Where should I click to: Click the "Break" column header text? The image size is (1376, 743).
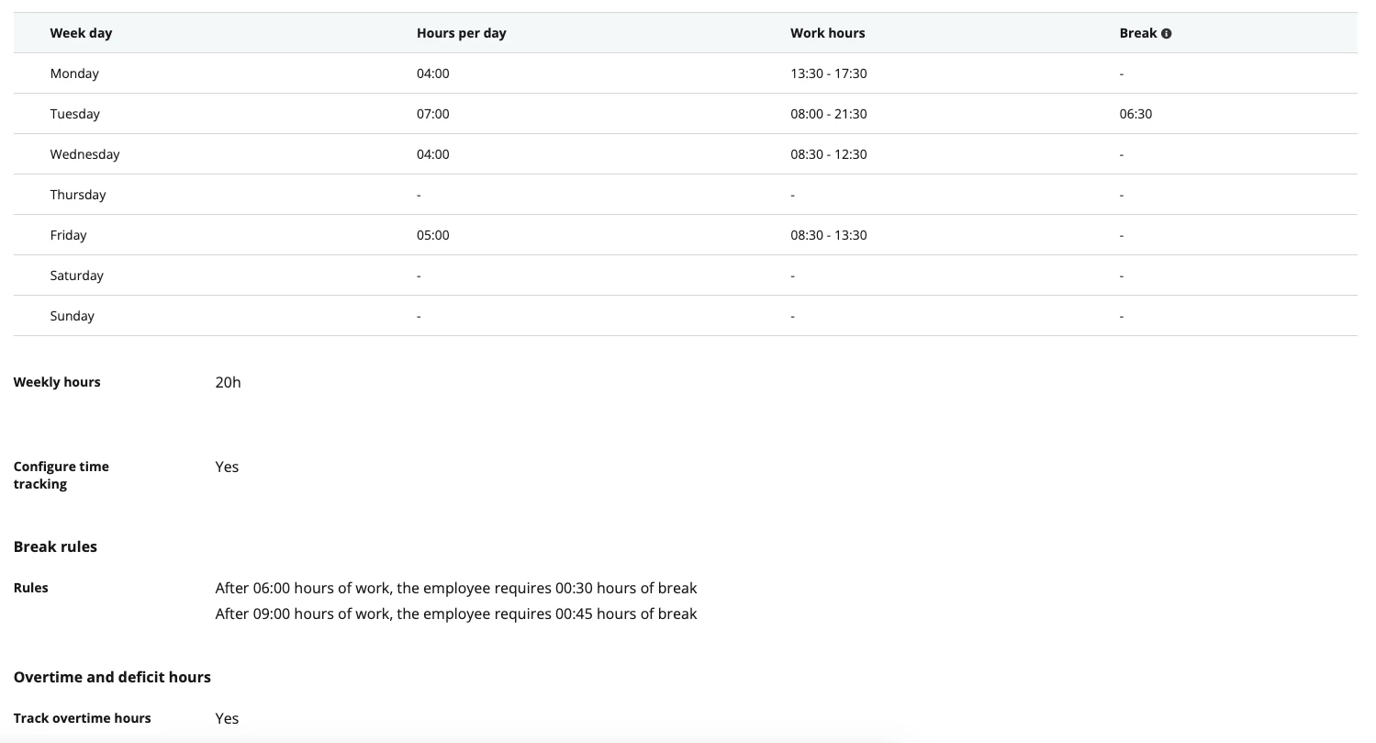click(x=1138, y=33)
